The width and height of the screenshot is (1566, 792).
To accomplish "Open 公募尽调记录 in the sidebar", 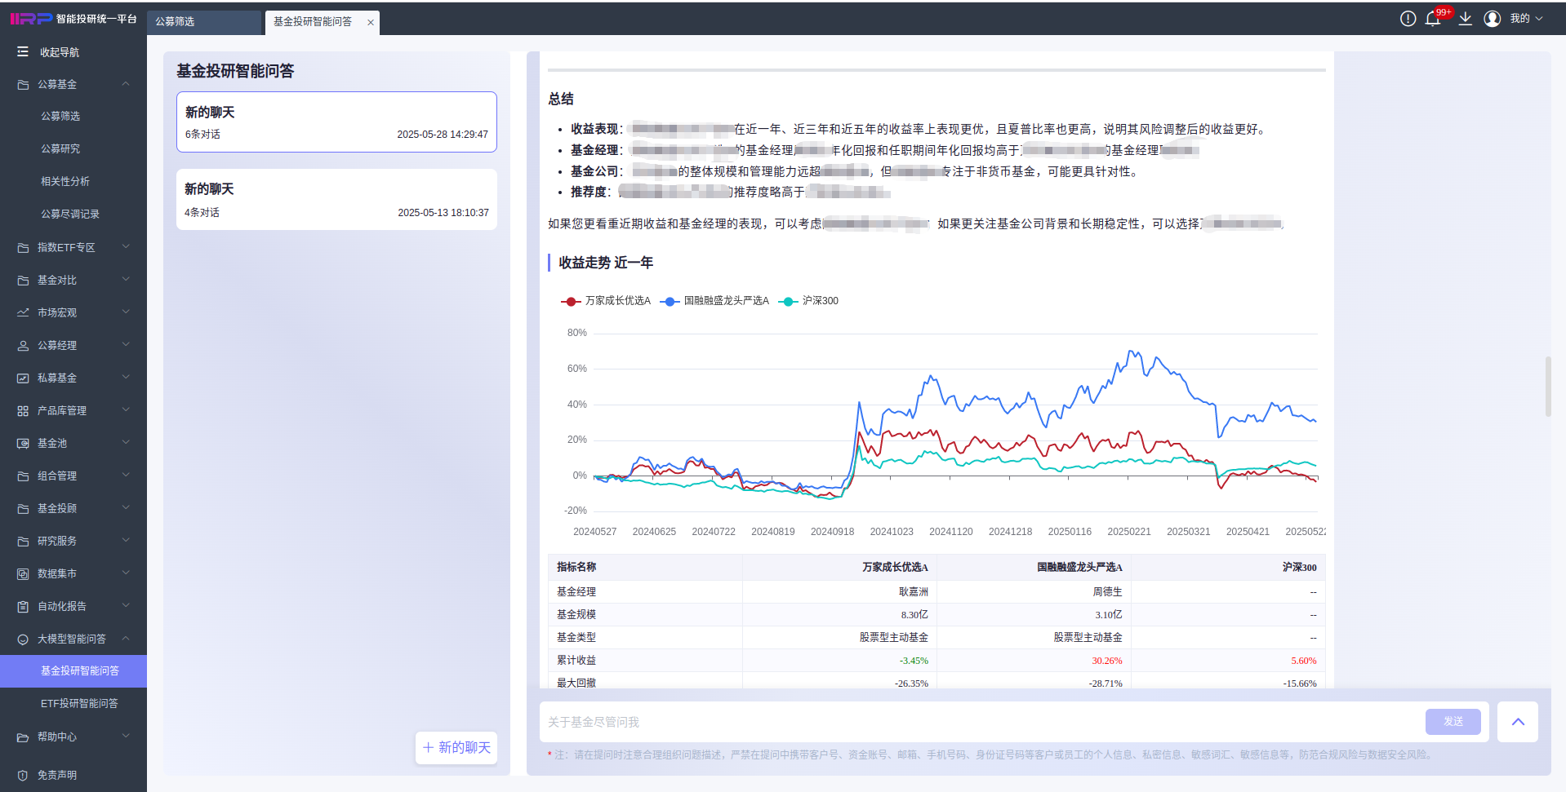I will point(70,215).
